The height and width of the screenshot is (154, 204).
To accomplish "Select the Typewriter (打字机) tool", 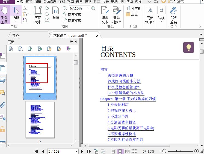I will pos(134,8).
